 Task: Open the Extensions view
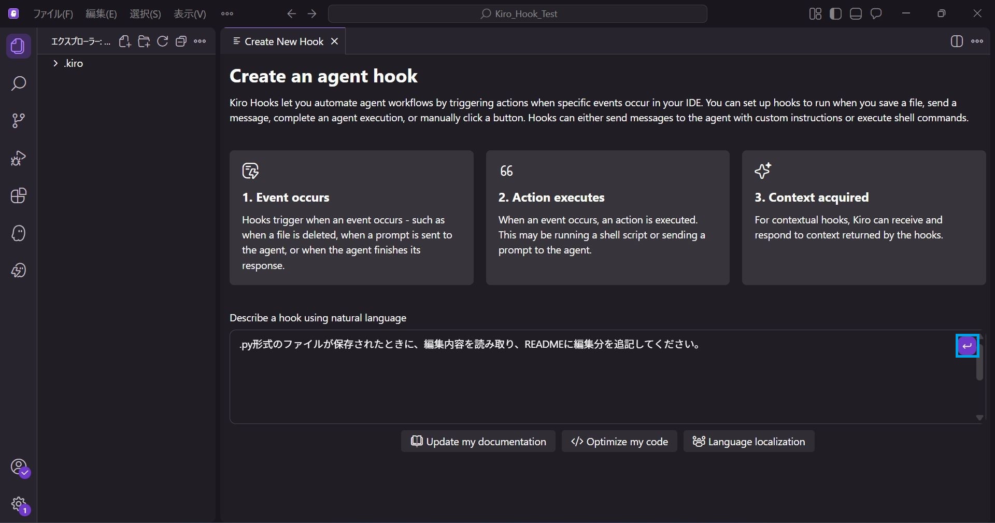[19, 195]
